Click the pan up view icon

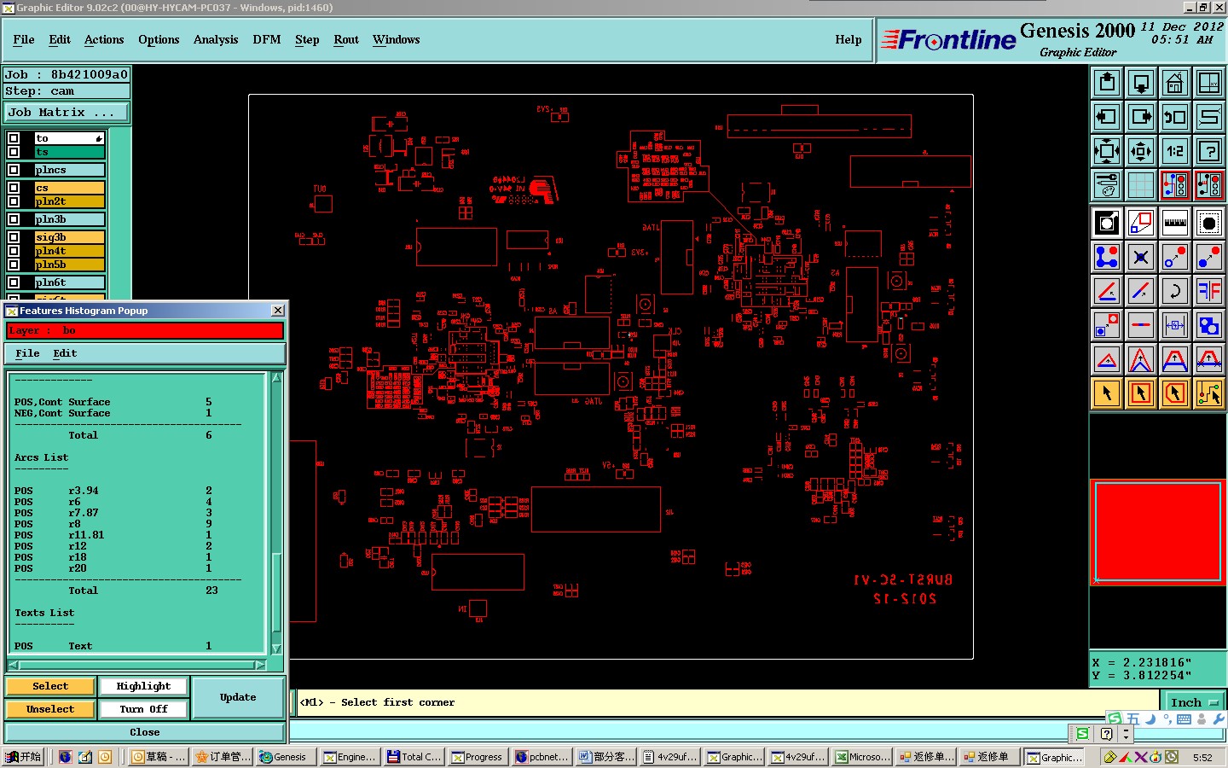[x=1107, y=84]
